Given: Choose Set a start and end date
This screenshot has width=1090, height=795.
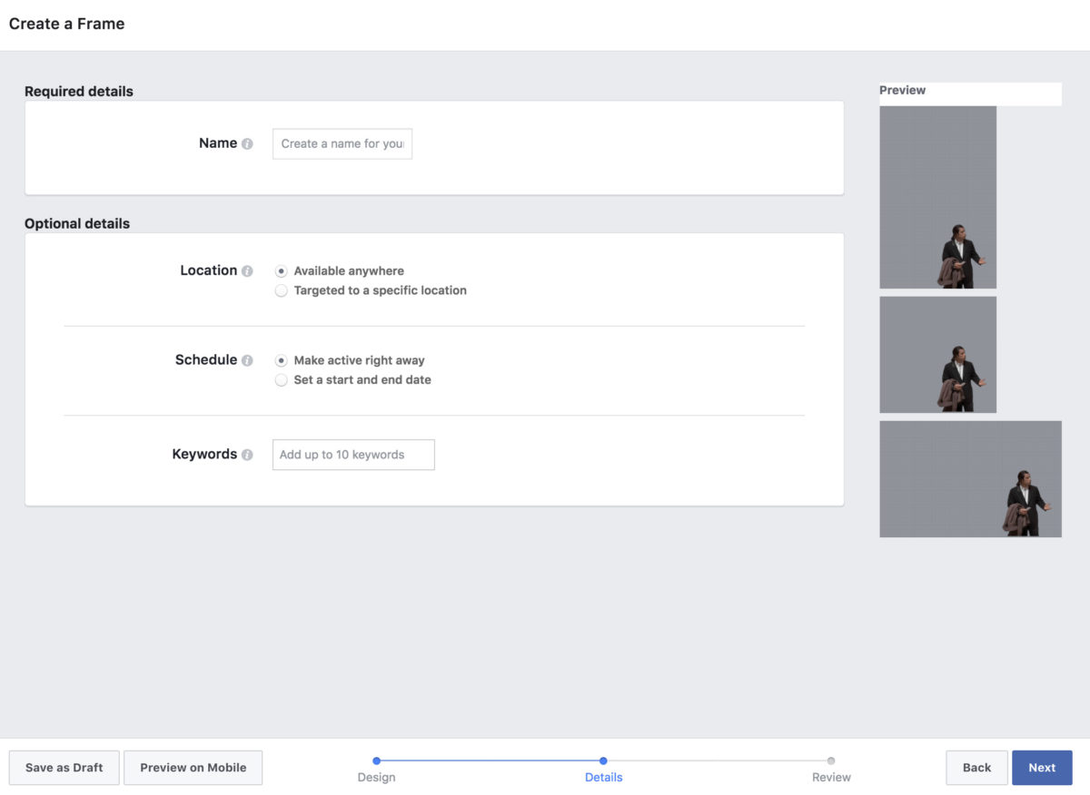Looking at the screenshot, I should pos(282,380).
